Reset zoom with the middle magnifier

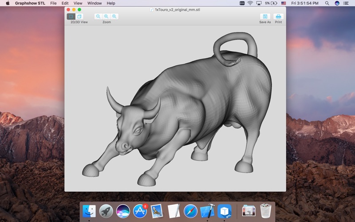(106, 16)
